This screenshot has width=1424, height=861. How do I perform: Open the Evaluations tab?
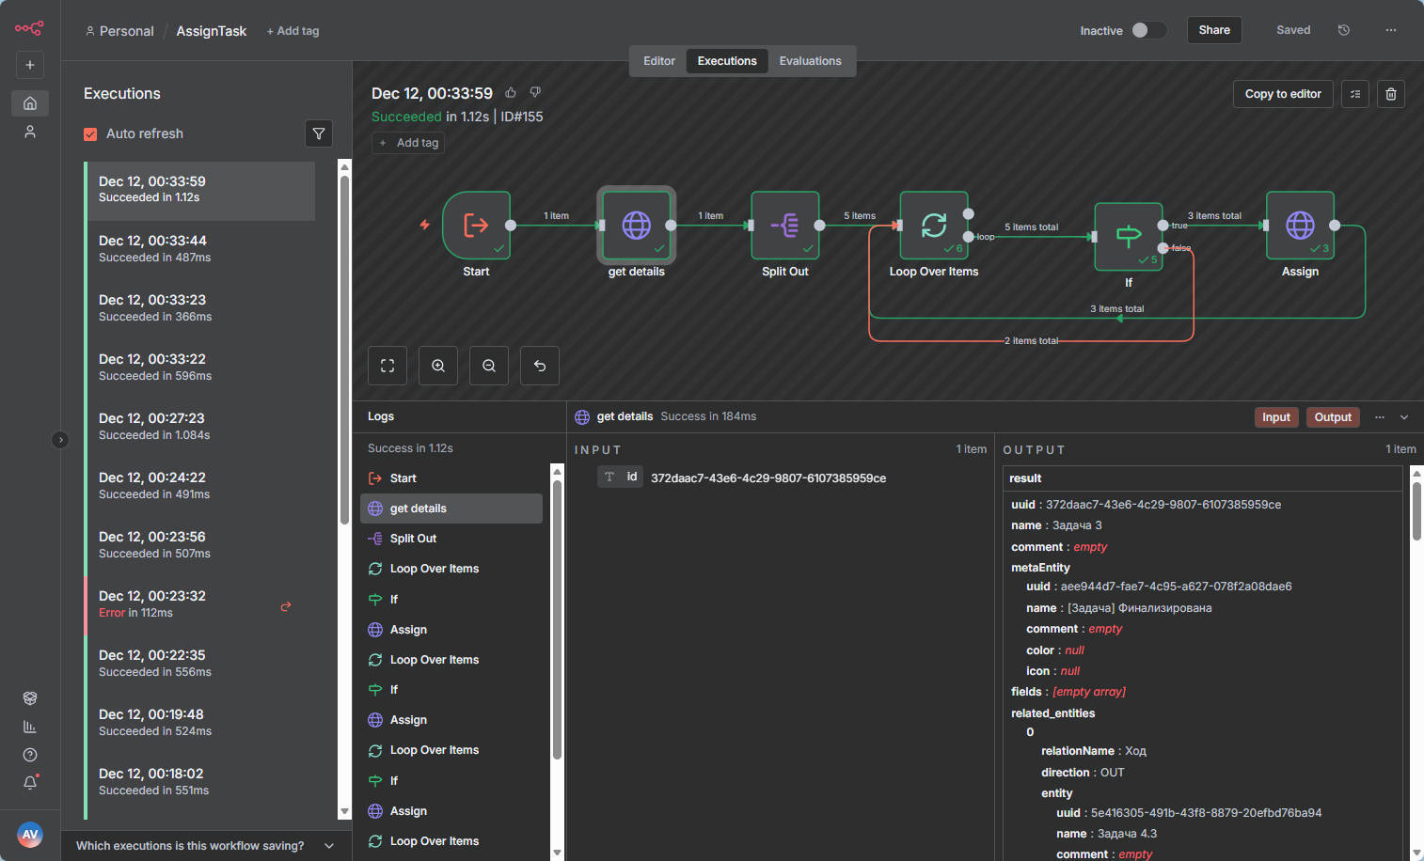[x=810, y=61]
